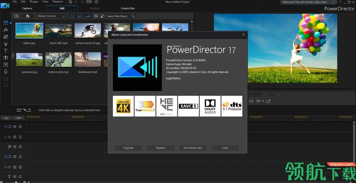Select the Edit module tab

tap(62, 8)
